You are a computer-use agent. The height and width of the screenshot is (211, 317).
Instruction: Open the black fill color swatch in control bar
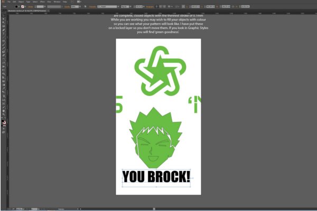click(16, 7)
